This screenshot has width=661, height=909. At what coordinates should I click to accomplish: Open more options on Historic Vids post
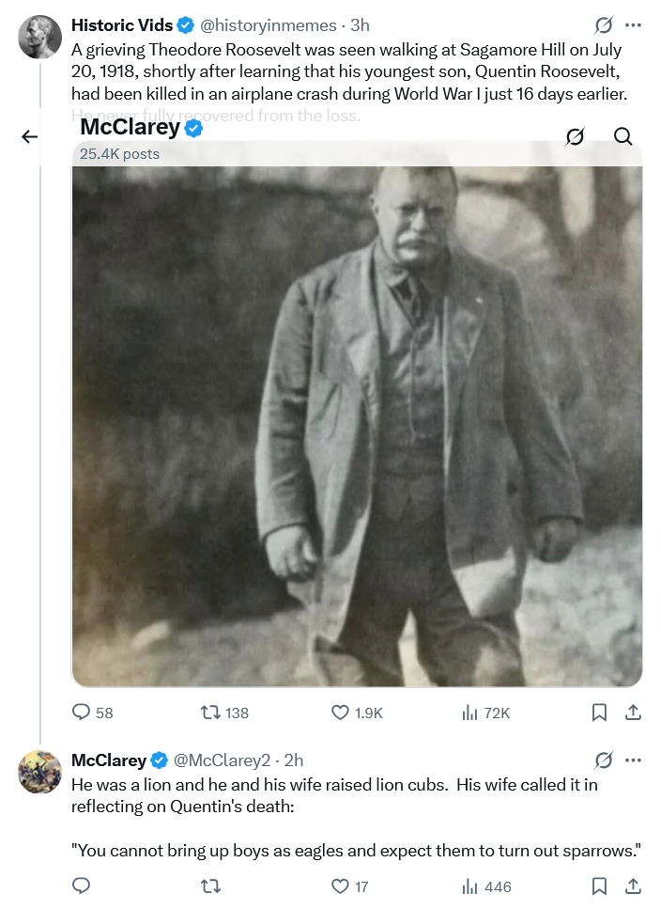634,25
